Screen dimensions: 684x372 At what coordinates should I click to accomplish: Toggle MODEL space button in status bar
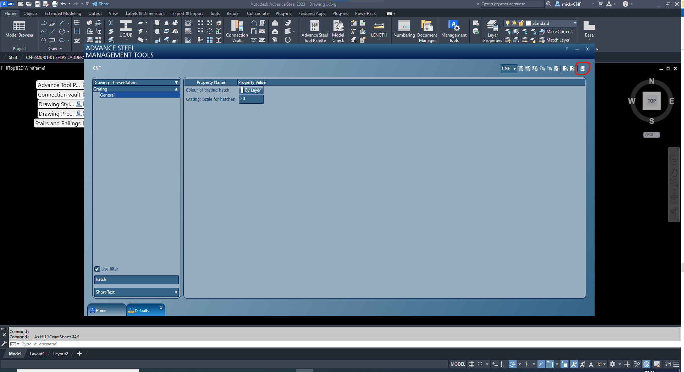[458, 364]
